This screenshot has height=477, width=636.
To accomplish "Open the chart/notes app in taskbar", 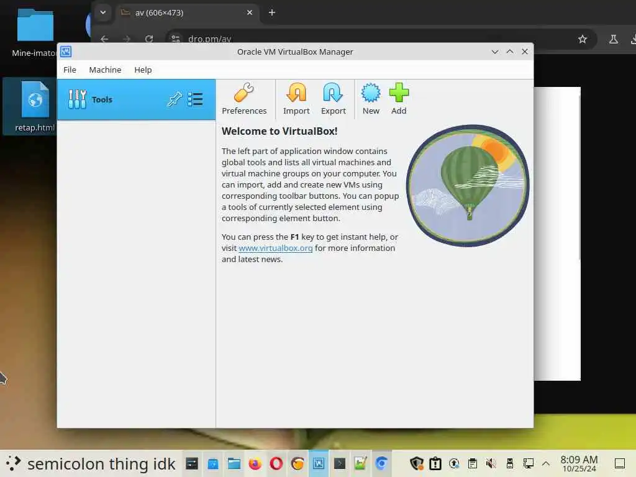I will click(x=360, y=463).
